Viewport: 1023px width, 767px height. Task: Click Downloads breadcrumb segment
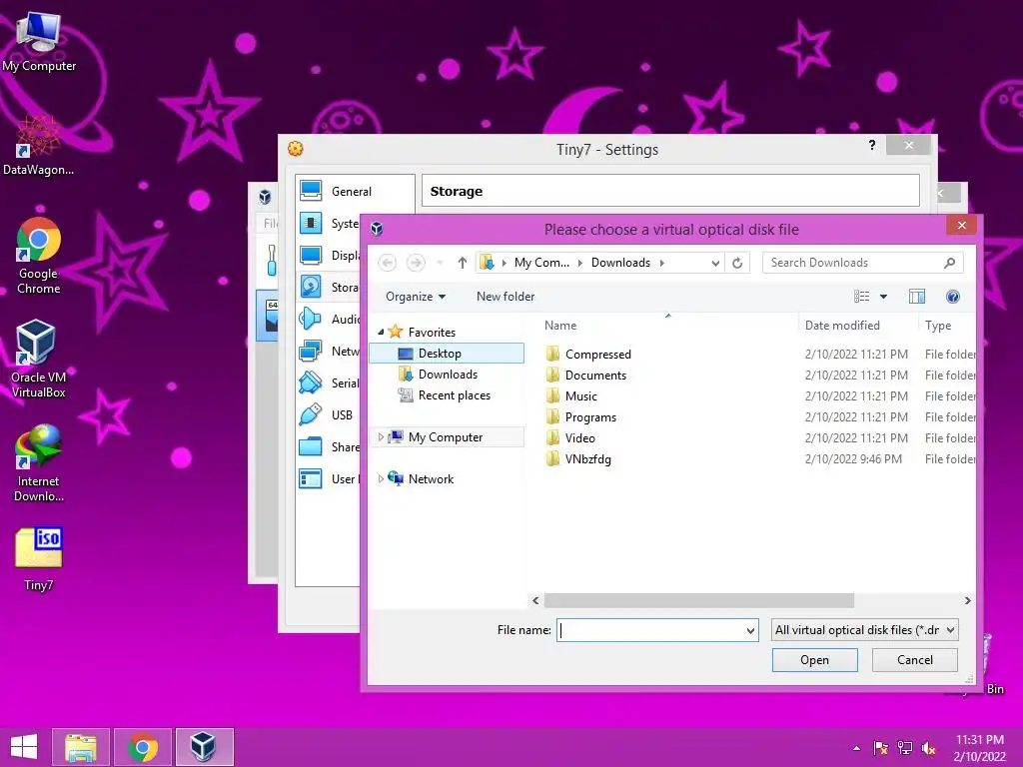coord(620,263)
